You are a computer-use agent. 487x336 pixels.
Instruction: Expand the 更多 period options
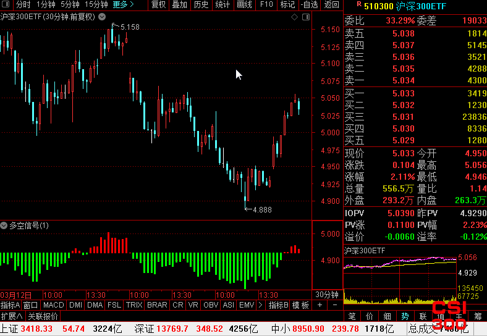point(124,4)
